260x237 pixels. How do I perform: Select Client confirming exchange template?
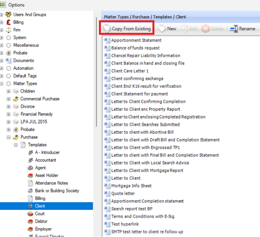click(137, 79)
